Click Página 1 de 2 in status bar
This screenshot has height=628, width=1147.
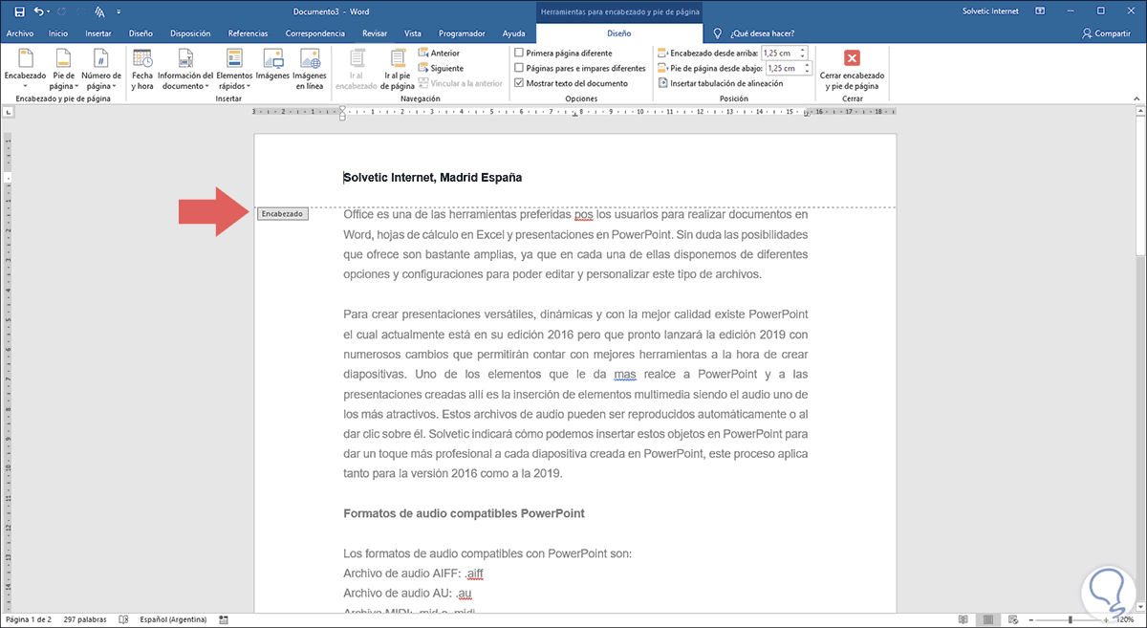tap(27, 619)
